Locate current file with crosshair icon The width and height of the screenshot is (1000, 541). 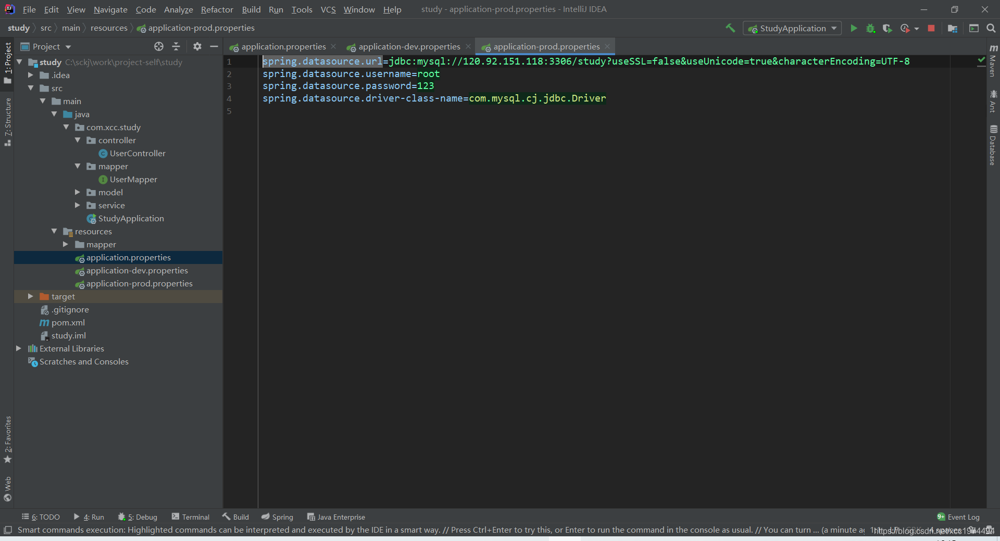click(159, 46)
